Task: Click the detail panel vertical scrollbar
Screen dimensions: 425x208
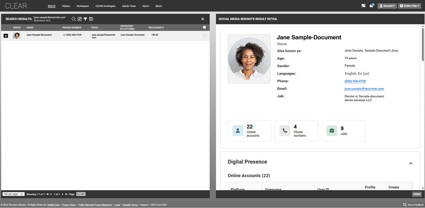Action: [x=423, y=43]
